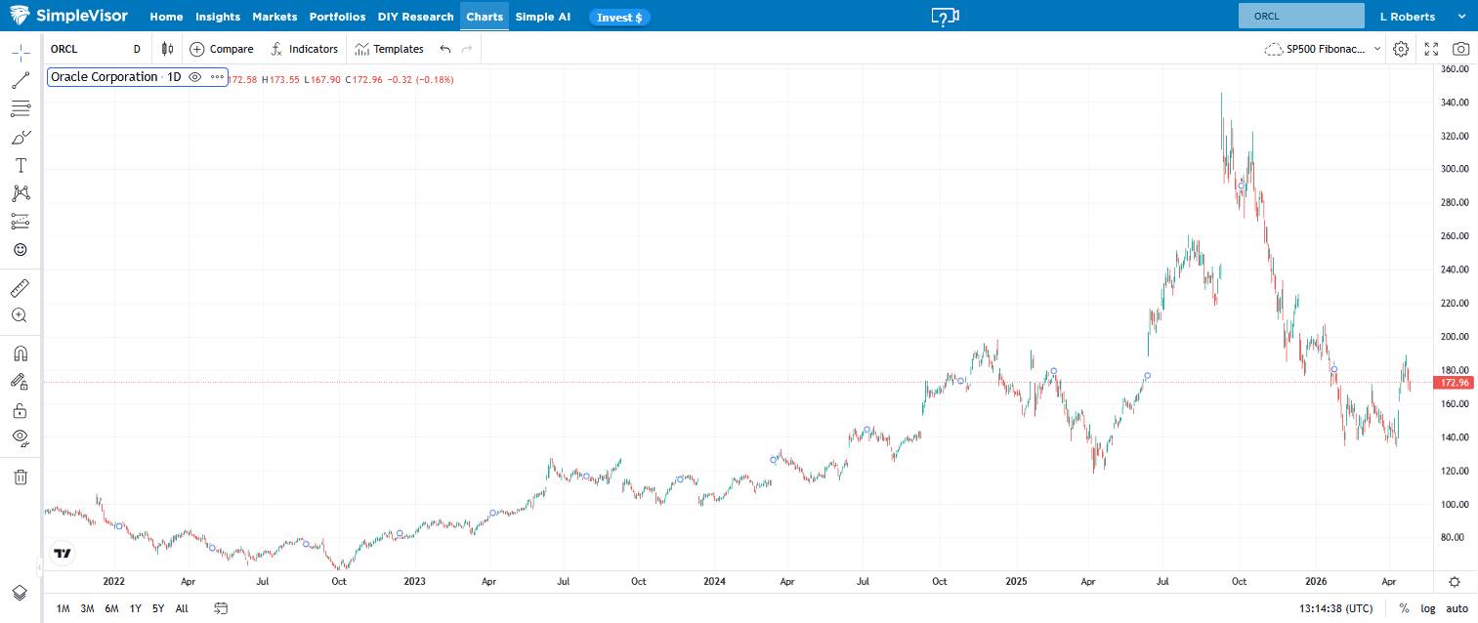Open the measure ruler tool
Viewport: 1478px width, 623px height.
point(21,288)
